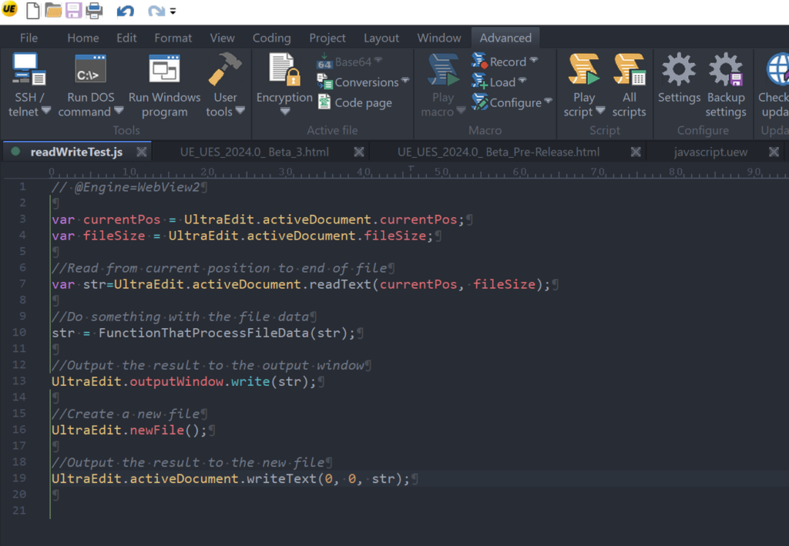This screenshot has height=546, width=789.
Task: Click the Undo arrow icon
Action: coord(126,11)
